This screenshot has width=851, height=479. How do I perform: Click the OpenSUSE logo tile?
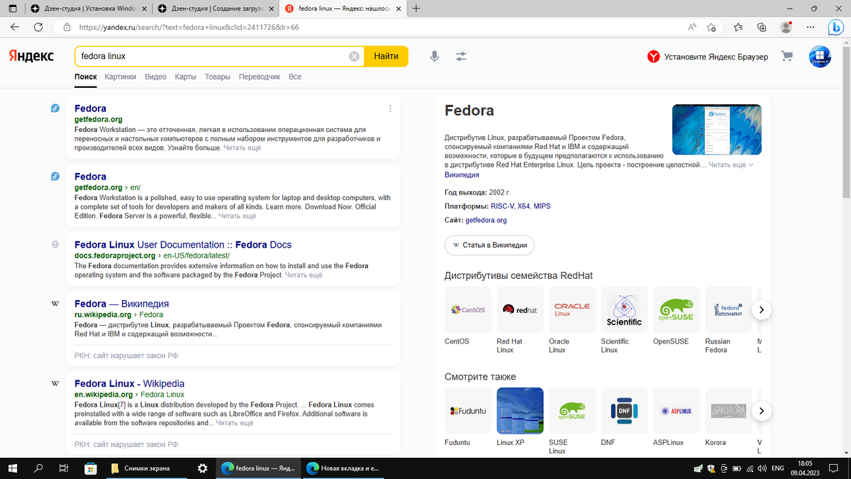tap(676, 309)
